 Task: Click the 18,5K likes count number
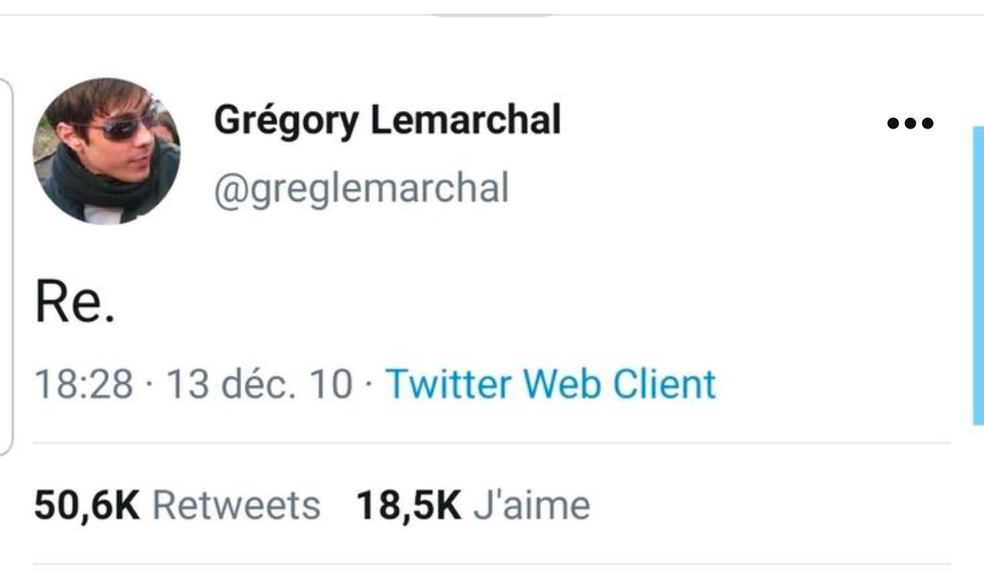click(408, 505)
